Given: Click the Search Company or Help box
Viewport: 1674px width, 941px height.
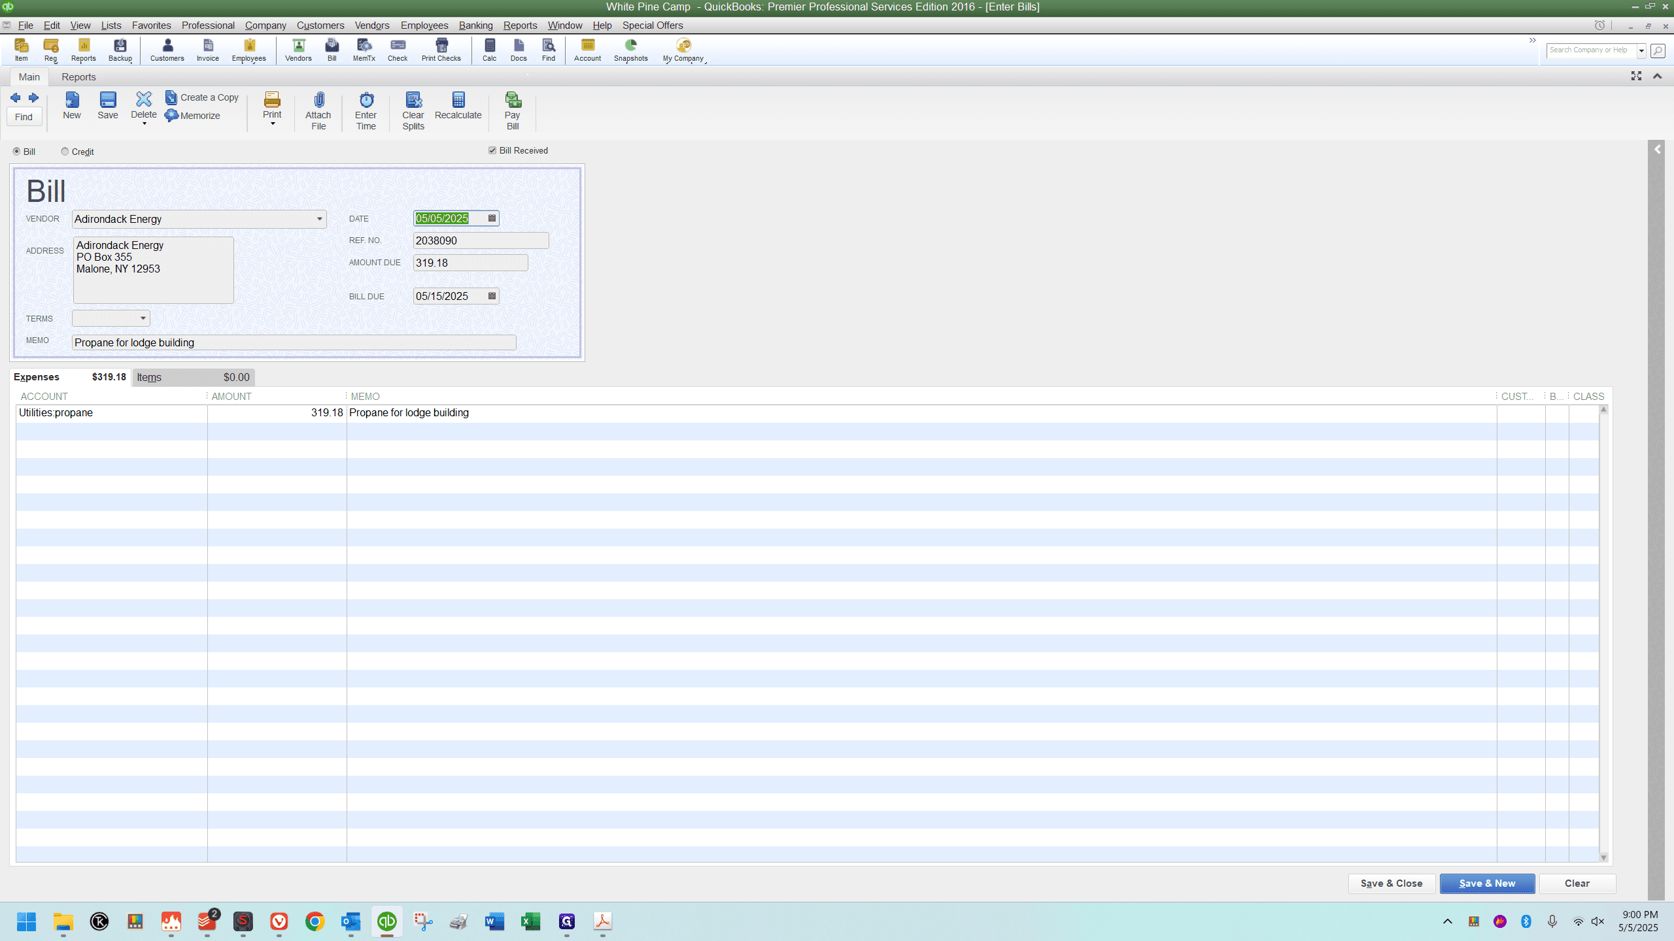Looking at the screenshot, I should pos(1591,50).
